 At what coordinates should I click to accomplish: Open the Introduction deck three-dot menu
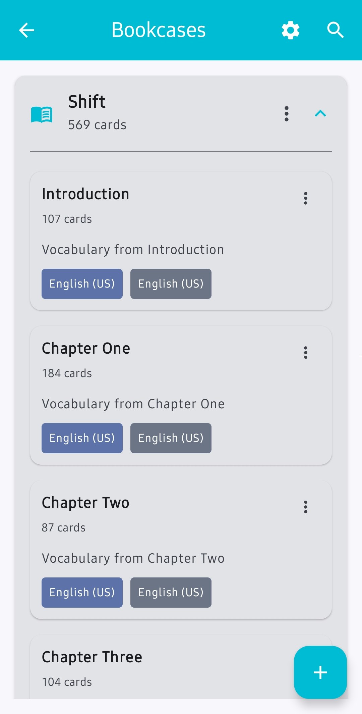(x=306, y=198)
